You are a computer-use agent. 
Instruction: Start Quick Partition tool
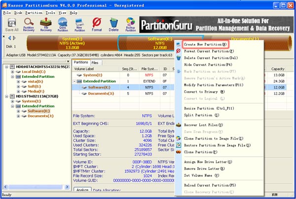click(63, 25)
